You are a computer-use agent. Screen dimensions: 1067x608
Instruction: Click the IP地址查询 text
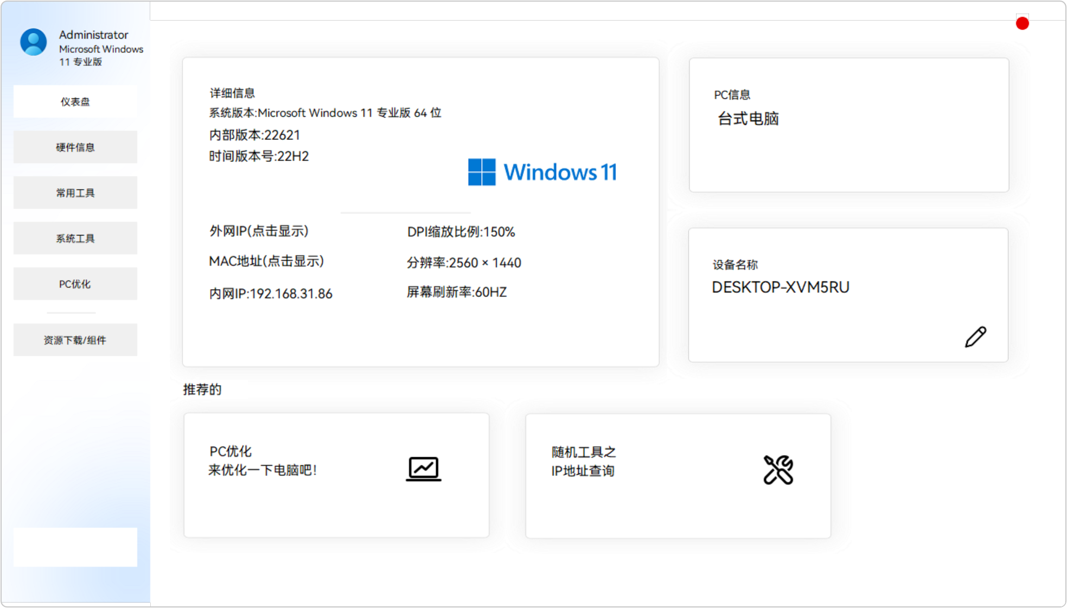pos(583,471)
